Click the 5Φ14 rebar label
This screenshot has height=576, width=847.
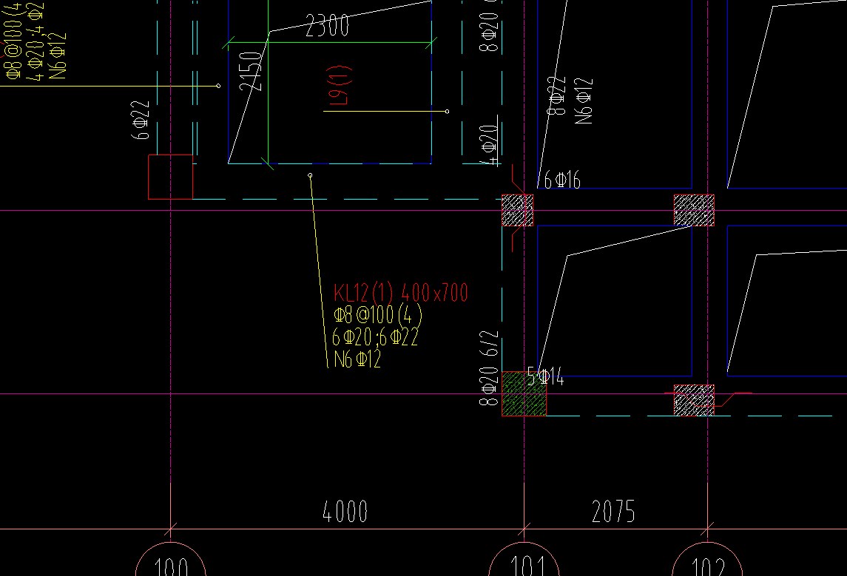[545, 377]
